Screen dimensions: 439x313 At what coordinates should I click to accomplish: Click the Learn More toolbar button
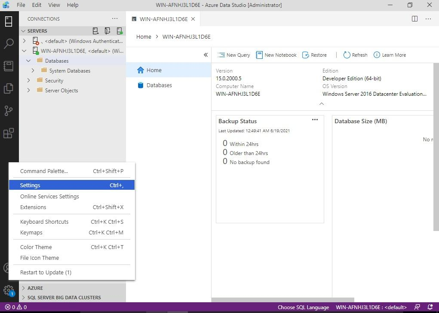pos(390,55)
